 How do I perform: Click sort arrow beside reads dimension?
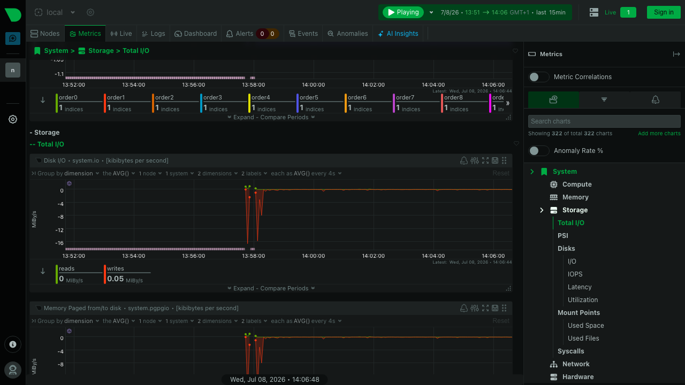pyautogui.click(x=43, y=271)
